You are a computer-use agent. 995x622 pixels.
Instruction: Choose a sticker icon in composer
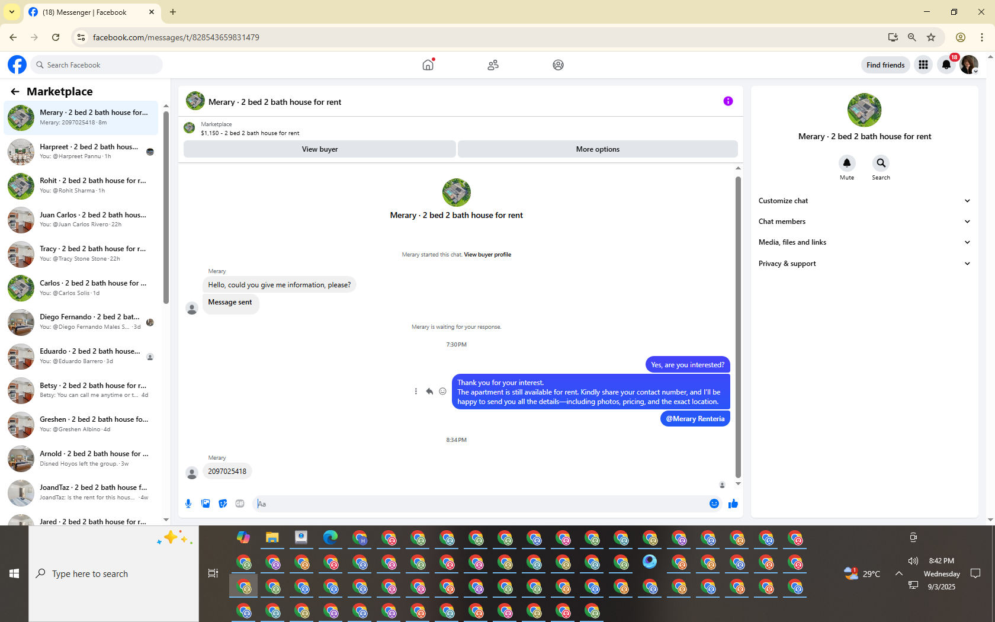tap(223, 504)
